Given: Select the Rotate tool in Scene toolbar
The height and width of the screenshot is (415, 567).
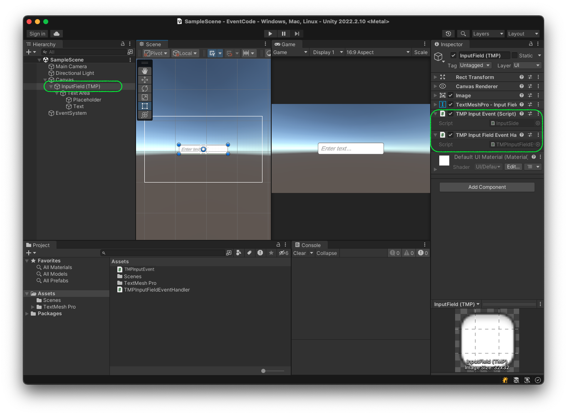Looking at the screenshot, I should (145, 89).
